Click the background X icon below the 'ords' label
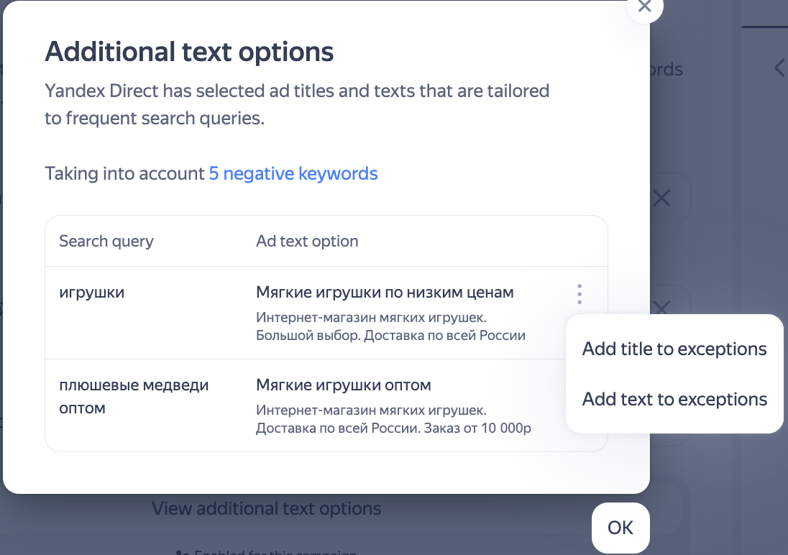The width and height of the screenshot is (788, 555). tap(661, 198)
